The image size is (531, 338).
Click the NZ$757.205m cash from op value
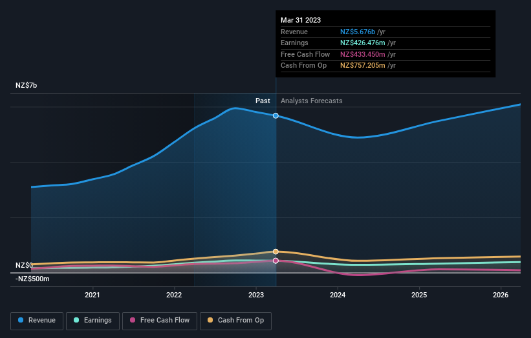pos(363,66)
